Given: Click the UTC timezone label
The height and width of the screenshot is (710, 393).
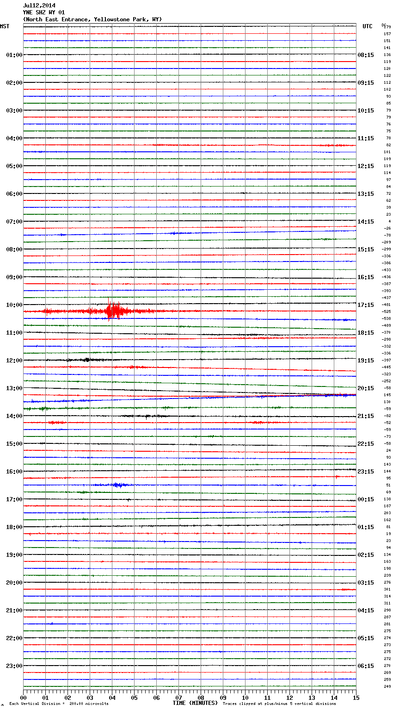Looking at the screenshot, I should 368,26.
